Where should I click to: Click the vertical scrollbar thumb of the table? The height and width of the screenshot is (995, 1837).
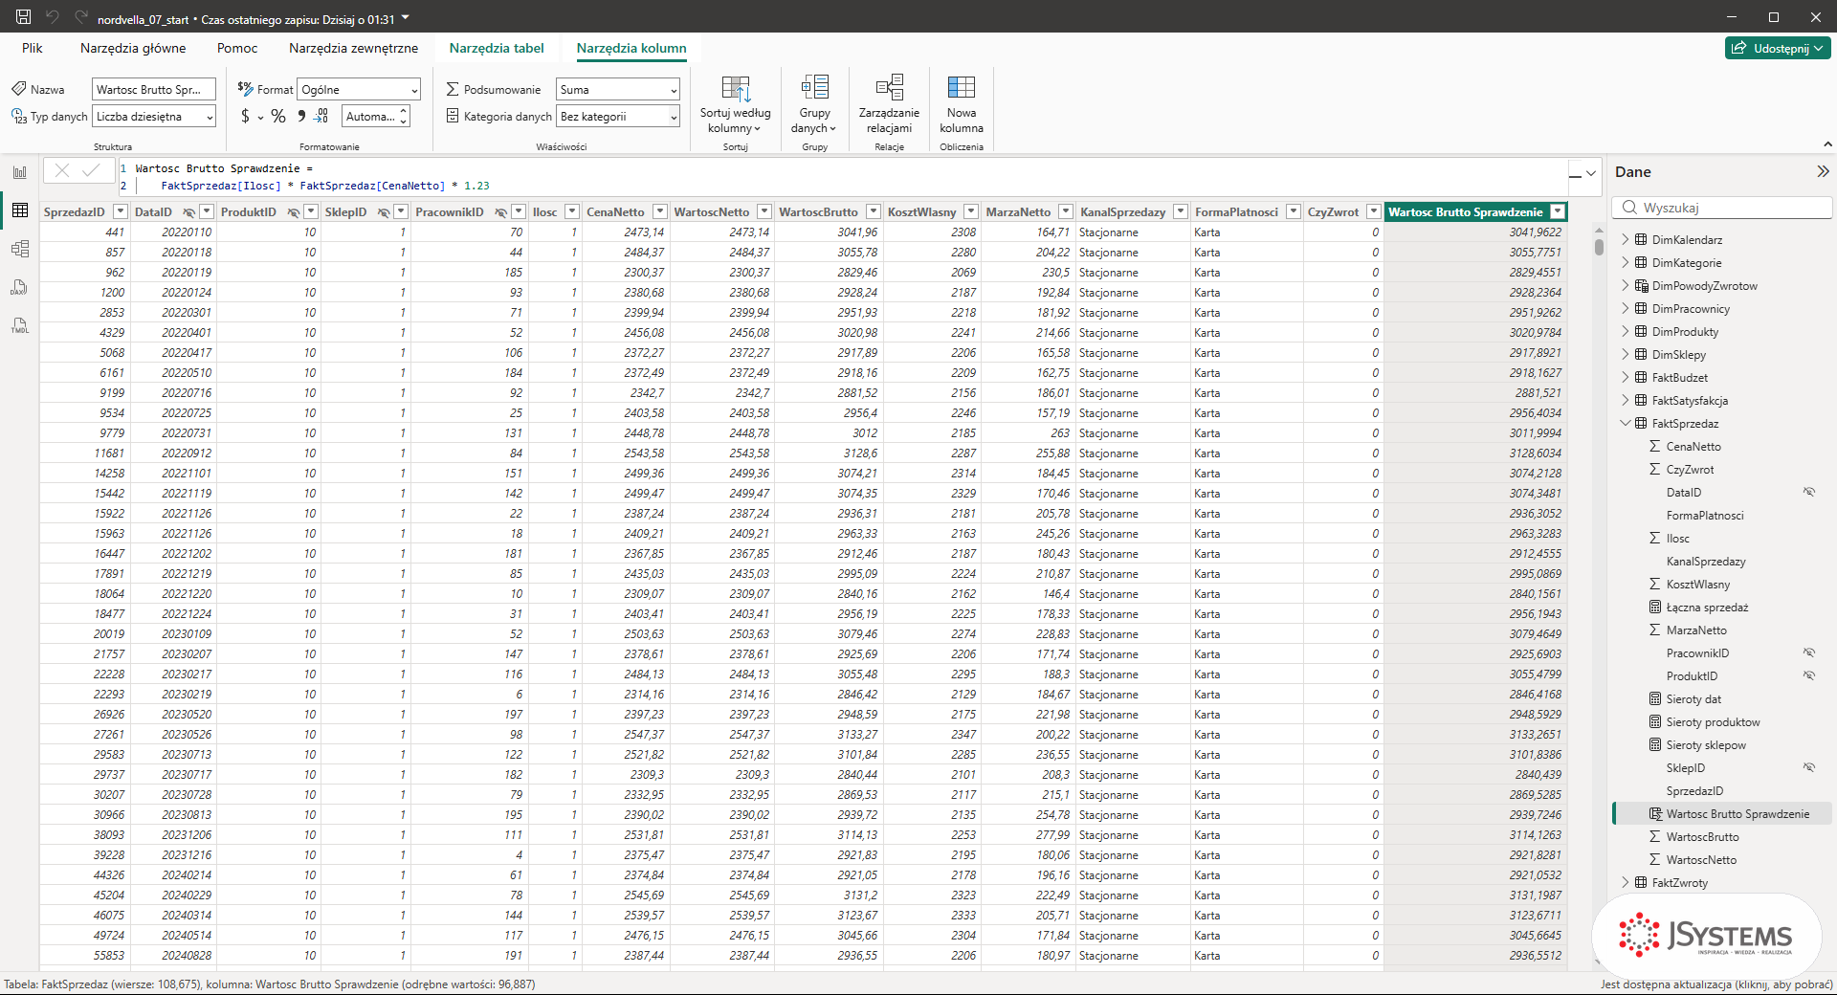pos(1599,245)
